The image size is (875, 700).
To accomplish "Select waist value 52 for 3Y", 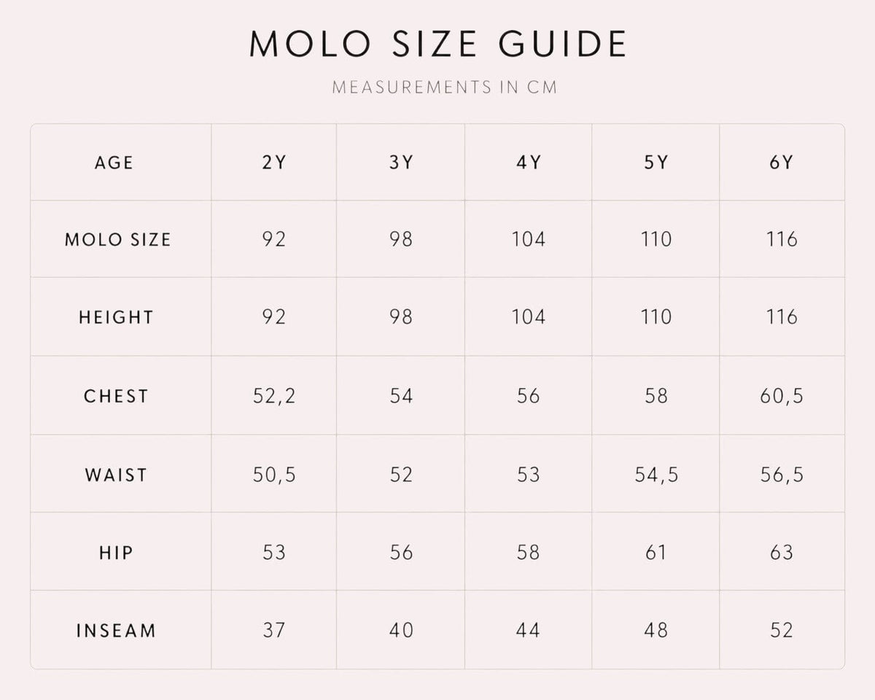I will [x=401, y=475].
